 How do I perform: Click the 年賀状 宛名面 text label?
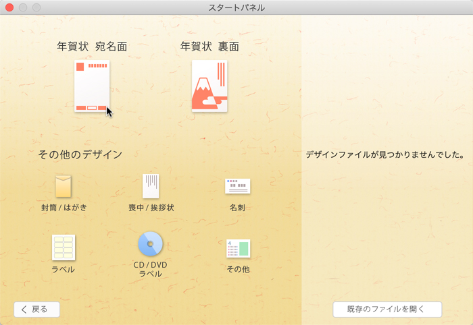pyautogui.click(x=92, y=47)
